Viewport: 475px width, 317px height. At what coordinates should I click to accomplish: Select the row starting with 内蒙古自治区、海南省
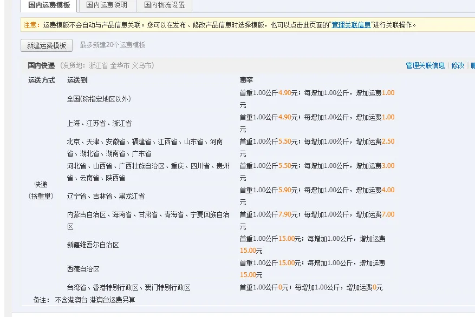[148, 220]
